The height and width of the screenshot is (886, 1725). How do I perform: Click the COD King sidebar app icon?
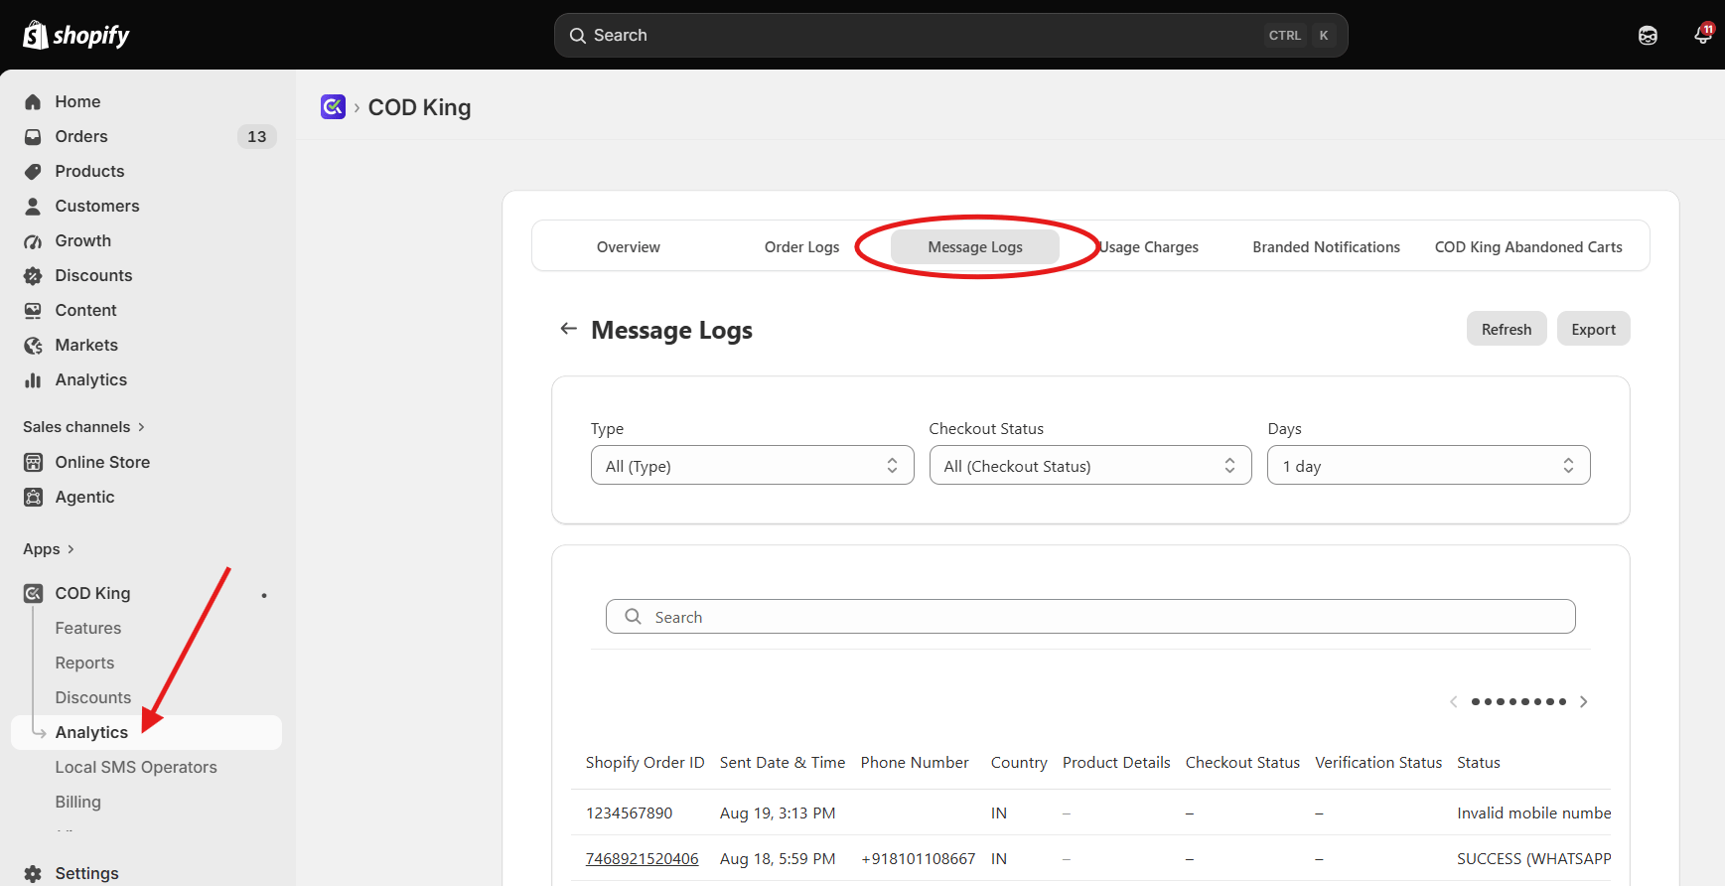pos(33,593)
